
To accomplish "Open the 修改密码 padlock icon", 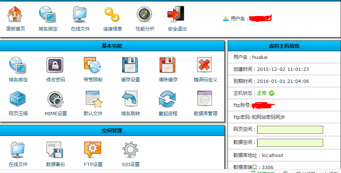I will (55, 65).
